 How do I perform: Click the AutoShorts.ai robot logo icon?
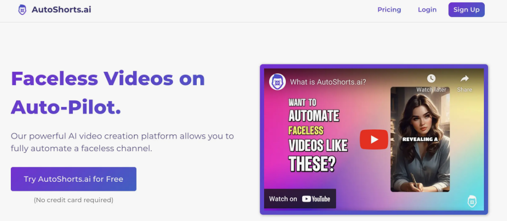22,9
